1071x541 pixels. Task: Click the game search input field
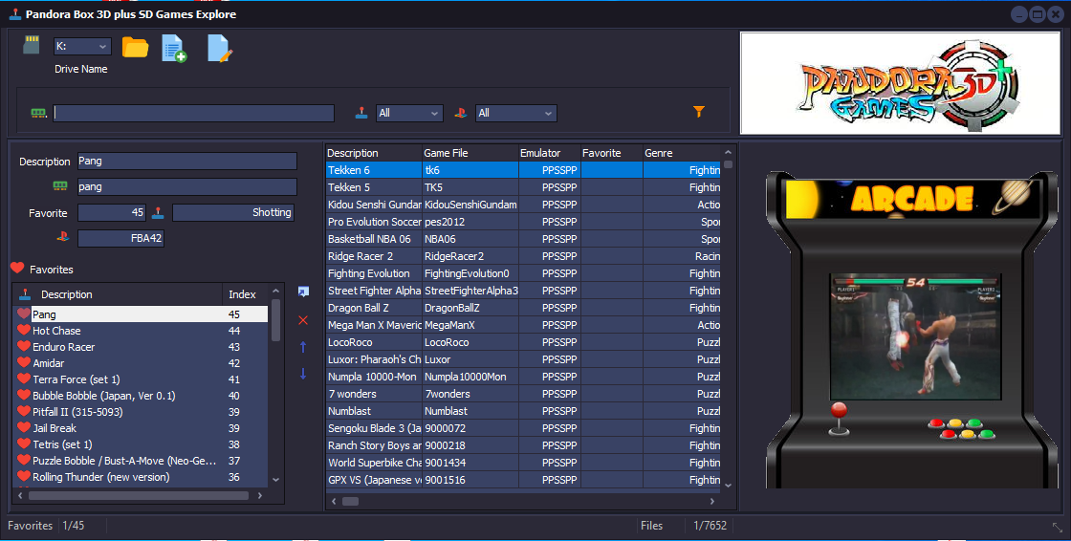coord(194,113)
